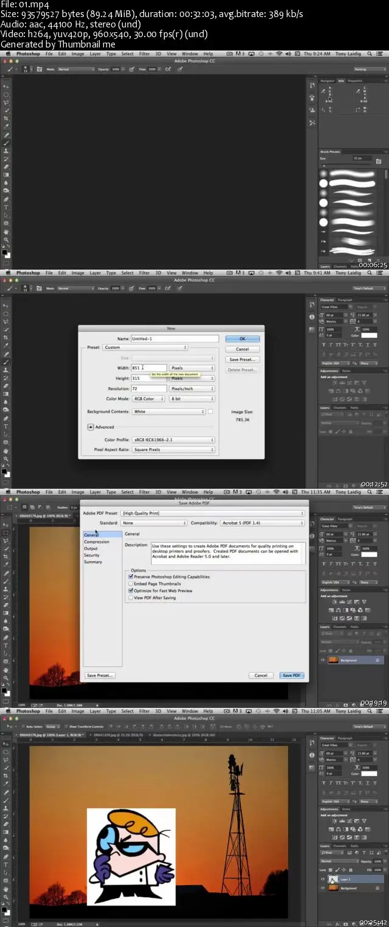389x927 pixels.
Task: Add Brightness/Contrast adjustment in the Dexter frame
Action: click(x=334, y=820)
